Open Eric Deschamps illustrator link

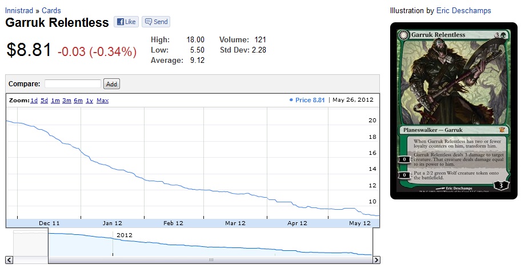463,10
